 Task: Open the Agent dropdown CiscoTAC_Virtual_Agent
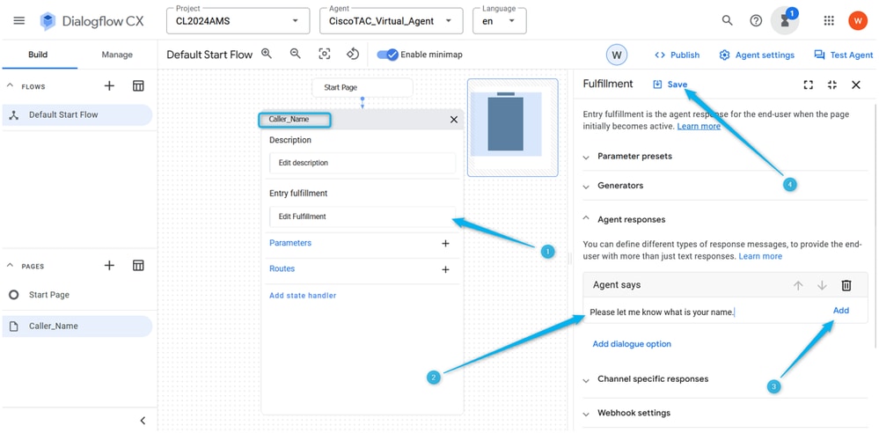point(392,21)
